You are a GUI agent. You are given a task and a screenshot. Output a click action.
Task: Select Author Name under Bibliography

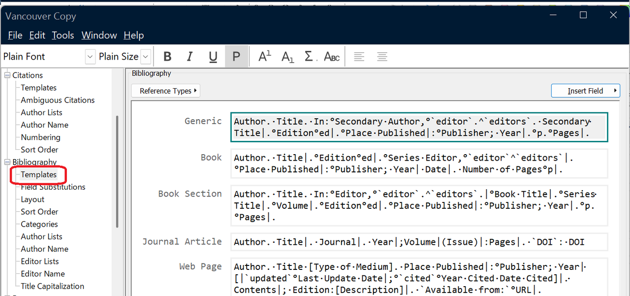(x=44, y=249)
